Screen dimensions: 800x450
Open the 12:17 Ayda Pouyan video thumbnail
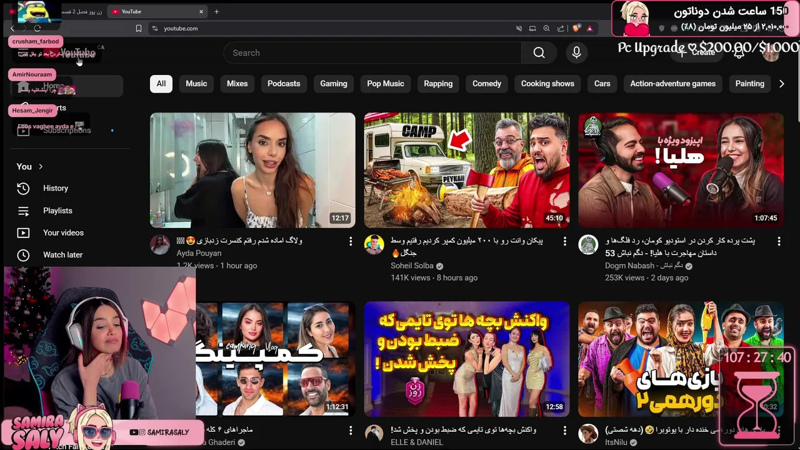pos(252,170)
